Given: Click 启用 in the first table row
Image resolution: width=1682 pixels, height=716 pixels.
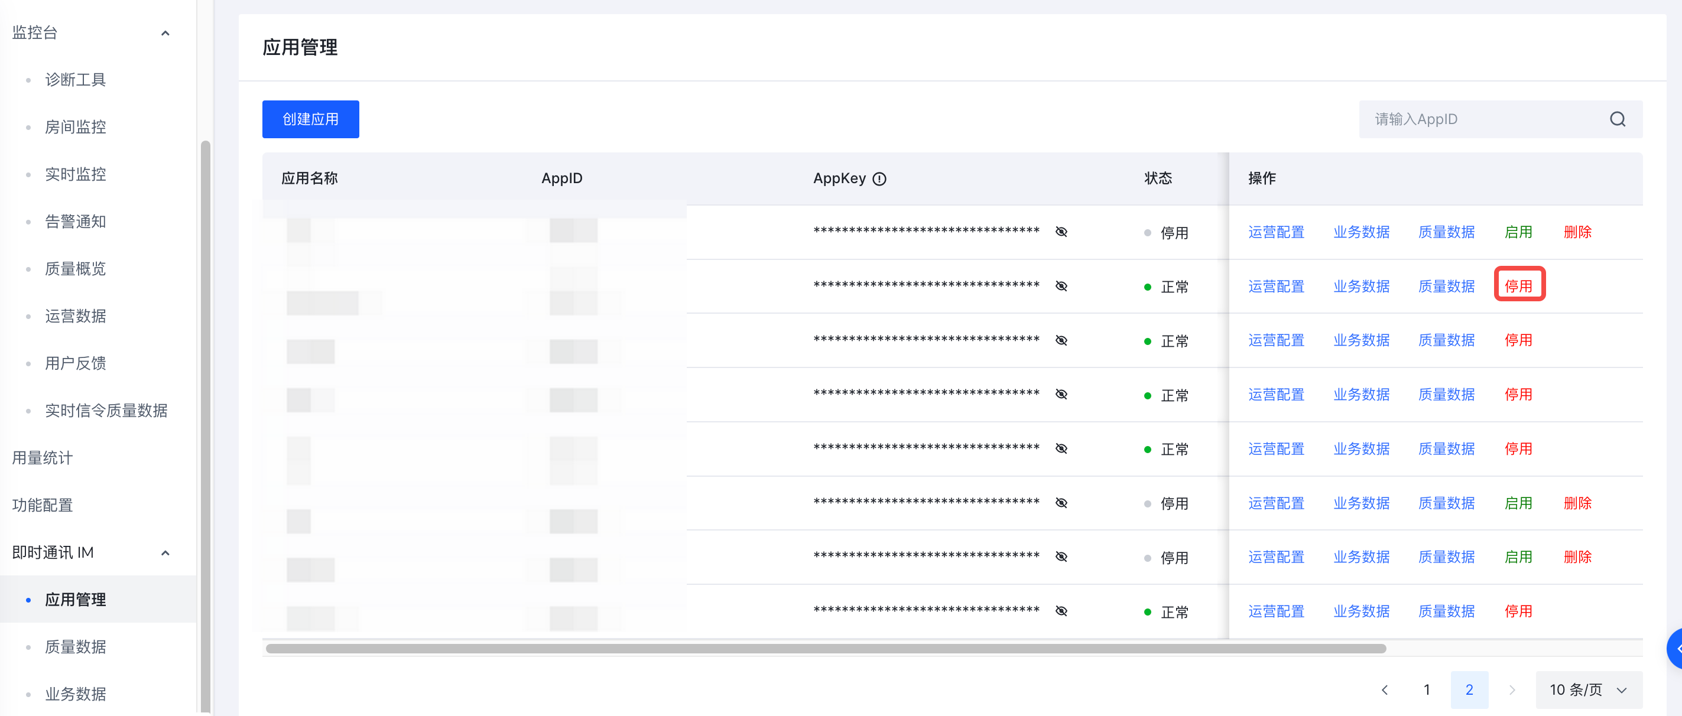Looking at the screenshot, I should tap(1518, 232).
